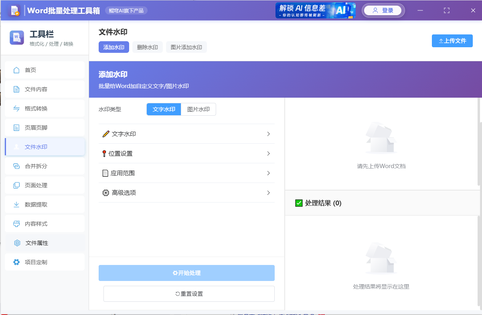Click 重置设置 to reset settings
The image size is (482, 315).
point(188,293)
